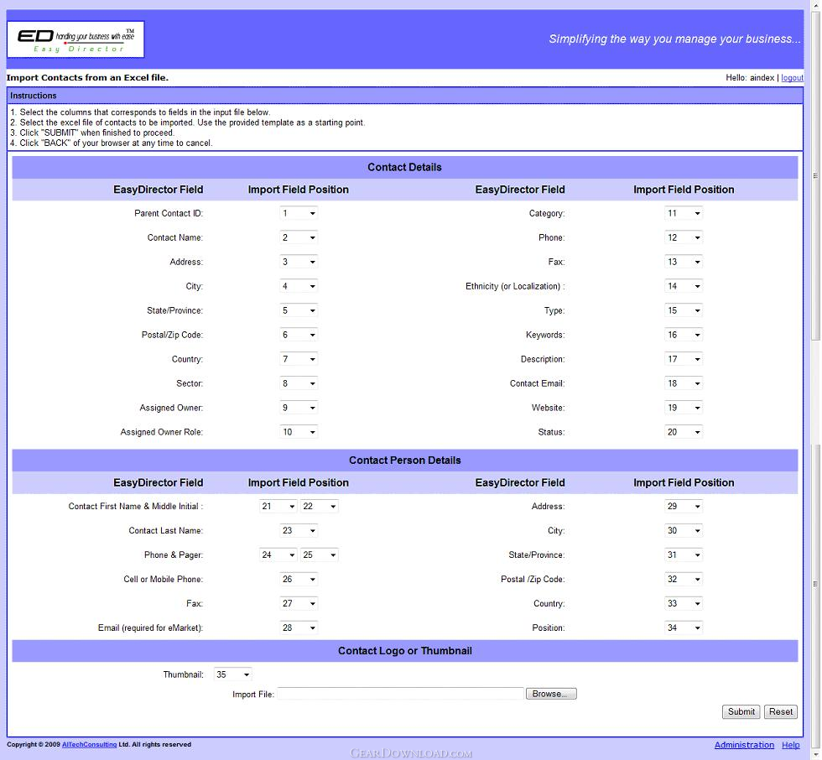The image size is (822, 760).
Task: Open the Contact Person Fax dropdown showing 27
Action: 299,604
